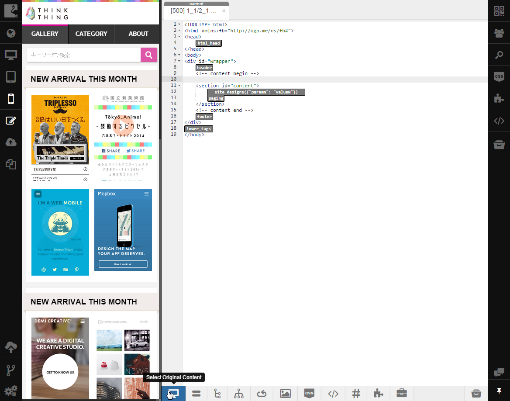Open the git branch icon in left sidebar
Screen dimensions: 510x401
point(11,370)
